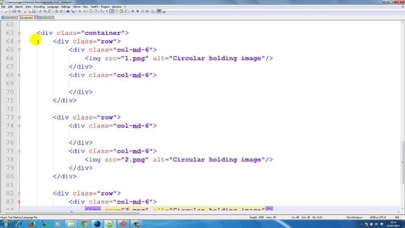Collapse the fold marker at line 74
The height and width of the screenshot is (228, 405).
point(19,125)
